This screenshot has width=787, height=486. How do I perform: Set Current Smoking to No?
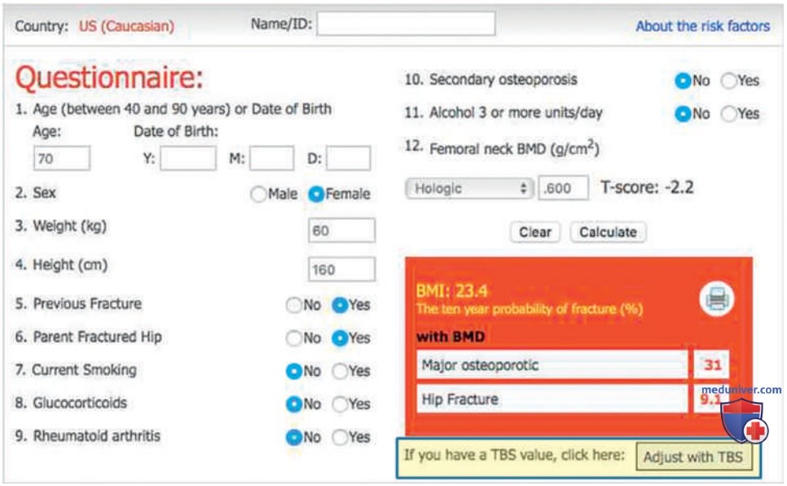293,371
